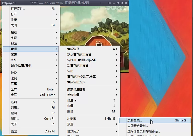Image resolution: width=193 pixels, height=136 pixels.
Task: Expand the 打开 submenu
Action: [31, 14]
